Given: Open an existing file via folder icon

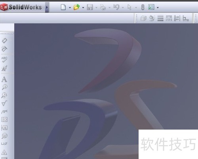Looking at the screenshot, I should (76, 7).
